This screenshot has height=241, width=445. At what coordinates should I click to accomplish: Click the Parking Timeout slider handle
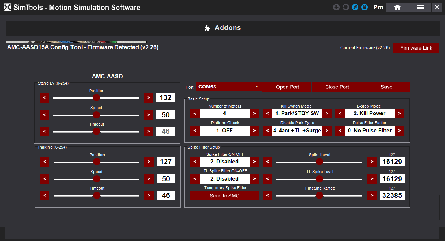tap(96, 195)
